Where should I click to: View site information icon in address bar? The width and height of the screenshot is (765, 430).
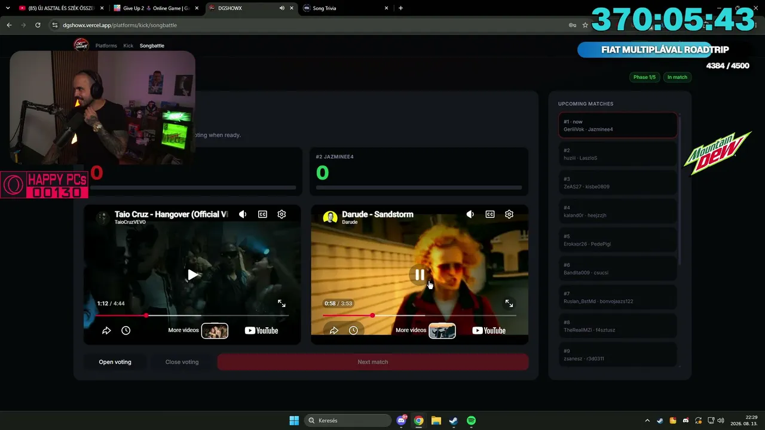click(55, 25)
